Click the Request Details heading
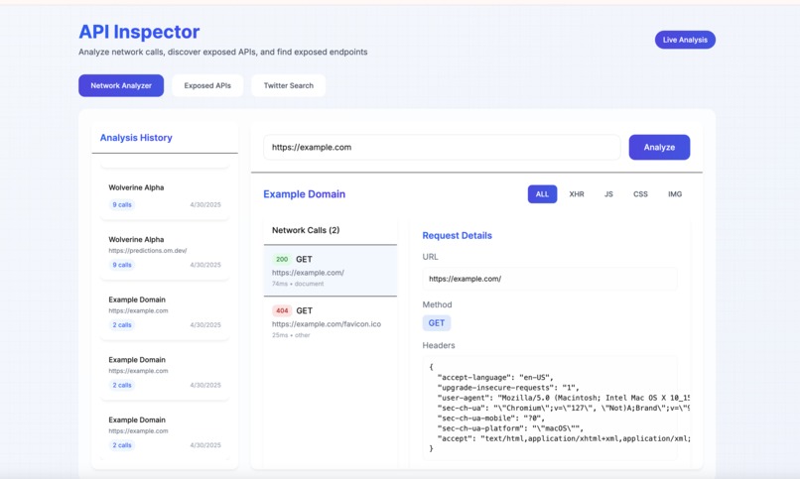The image size is (800, 479). 458,235
